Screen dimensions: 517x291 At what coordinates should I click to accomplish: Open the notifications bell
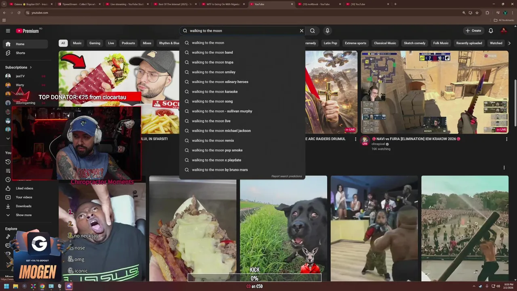tap(491, 31)
